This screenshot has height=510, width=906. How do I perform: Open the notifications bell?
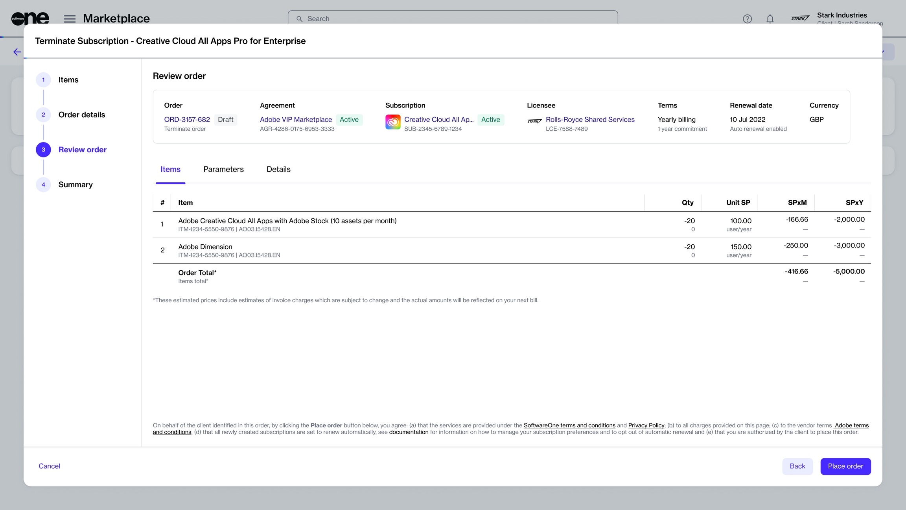tap(770, 18)
